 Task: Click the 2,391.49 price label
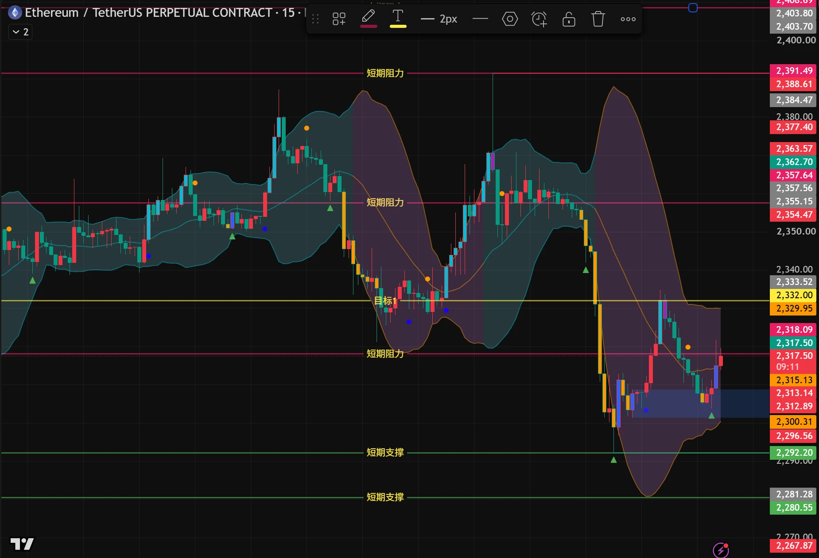click(794, 71)
